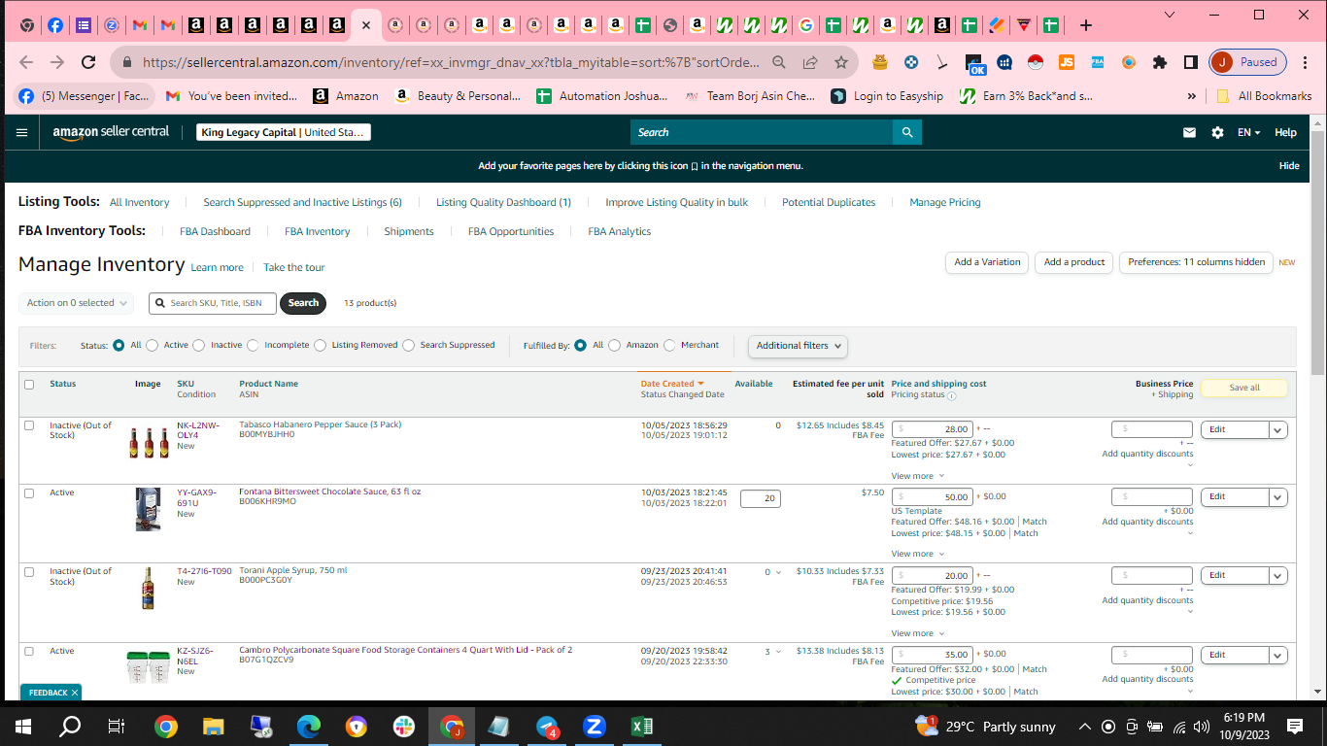This screenshot has width=1327, height=746.
Task: Open Zoom from the taskbar
Action: pos(595,726)
